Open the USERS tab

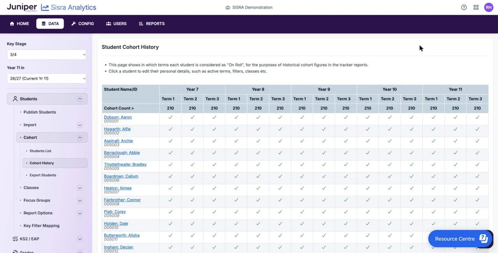point(116,24)
